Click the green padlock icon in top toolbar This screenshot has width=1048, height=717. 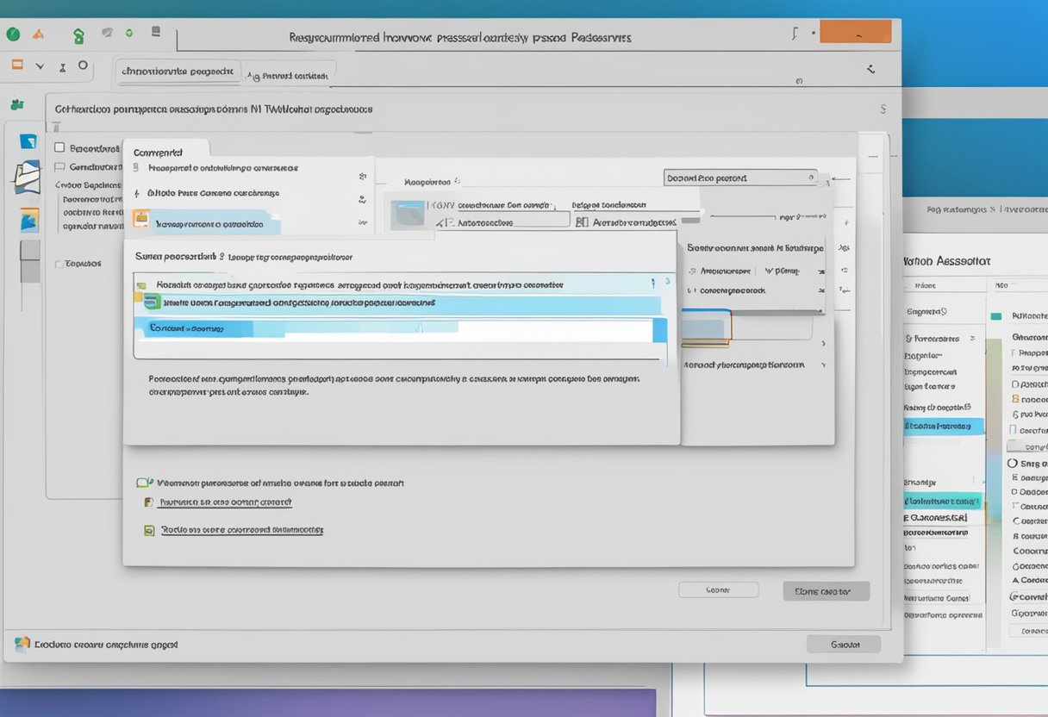[79, 36]
